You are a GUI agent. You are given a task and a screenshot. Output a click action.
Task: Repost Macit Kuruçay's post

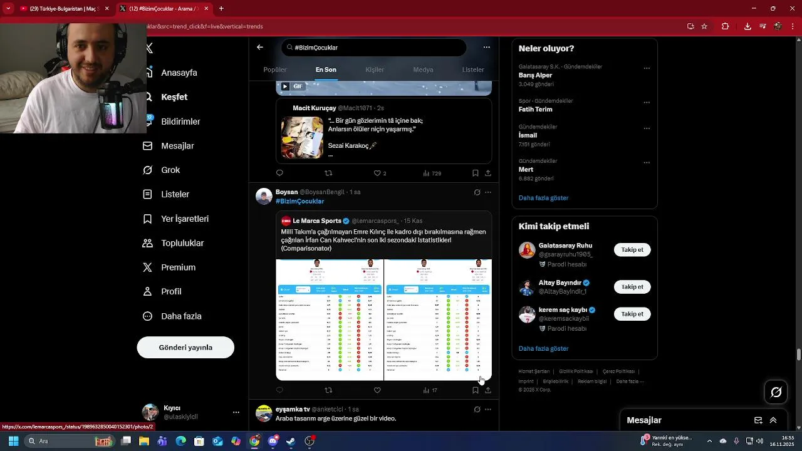click(x=328, y=173)
